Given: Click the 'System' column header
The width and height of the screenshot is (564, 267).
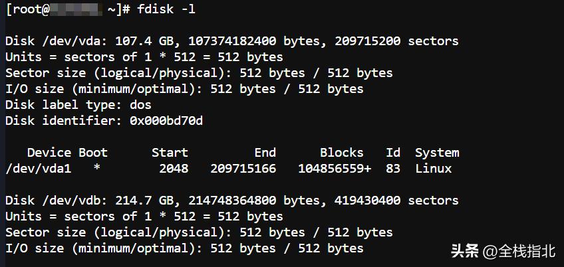Looking at the screenshot, I should point(437,153).
